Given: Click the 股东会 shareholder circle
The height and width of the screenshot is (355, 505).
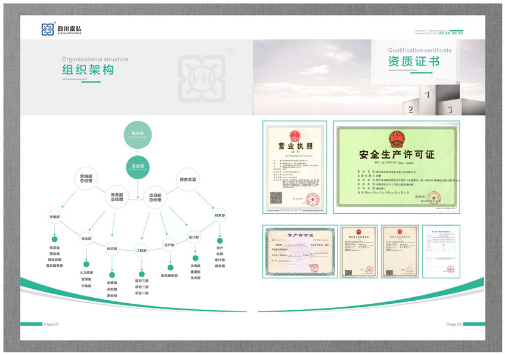Looking at the screenshot, I should point(138,135).
